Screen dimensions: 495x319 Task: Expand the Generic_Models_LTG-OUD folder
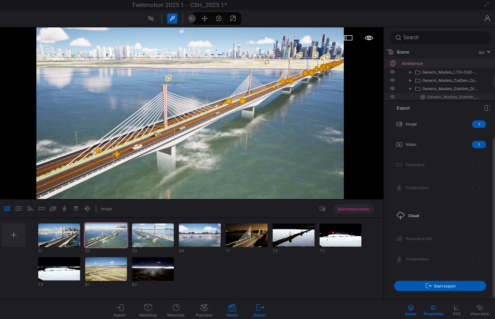(410, 72)
